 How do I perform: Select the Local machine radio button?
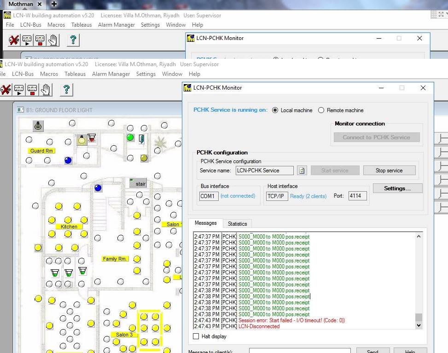tap(275, 110)
